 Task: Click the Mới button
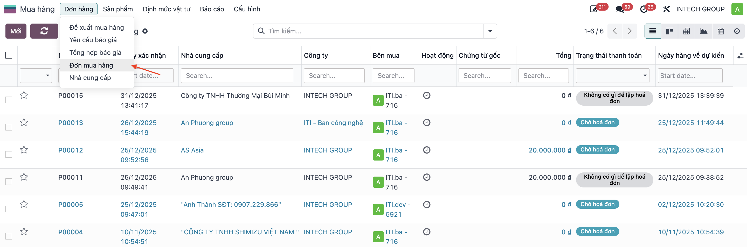[16, 31]
